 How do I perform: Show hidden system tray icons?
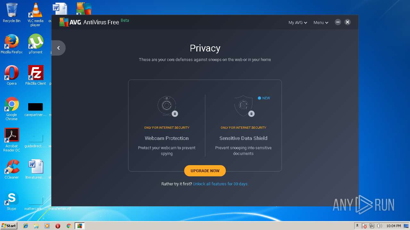click(357, 226)
